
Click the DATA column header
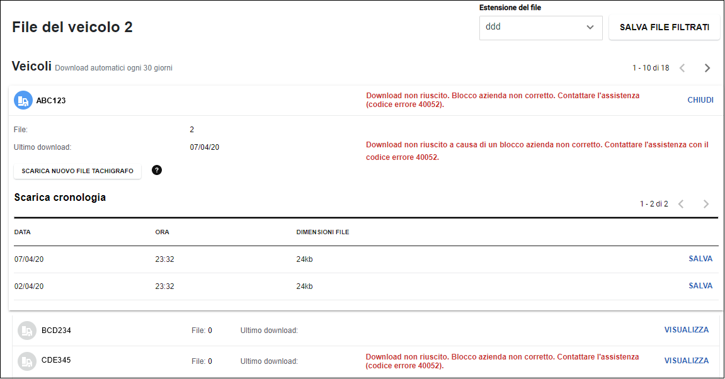tap(22, 232)
